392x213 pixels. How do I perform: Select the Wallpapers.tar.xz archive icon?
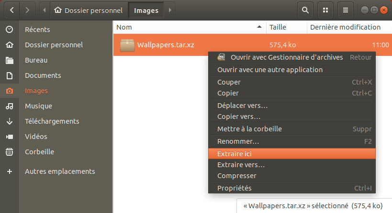pyautogui.click(x=127, y=45)
